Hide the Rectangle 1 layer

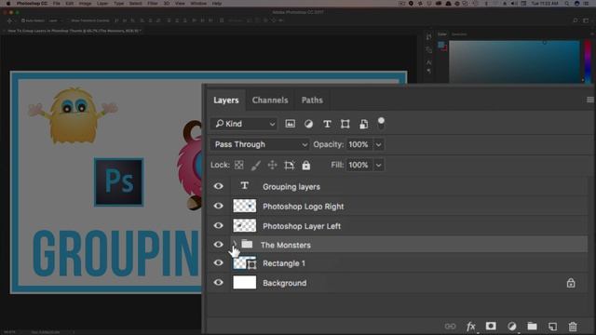(x=218, y=262)
